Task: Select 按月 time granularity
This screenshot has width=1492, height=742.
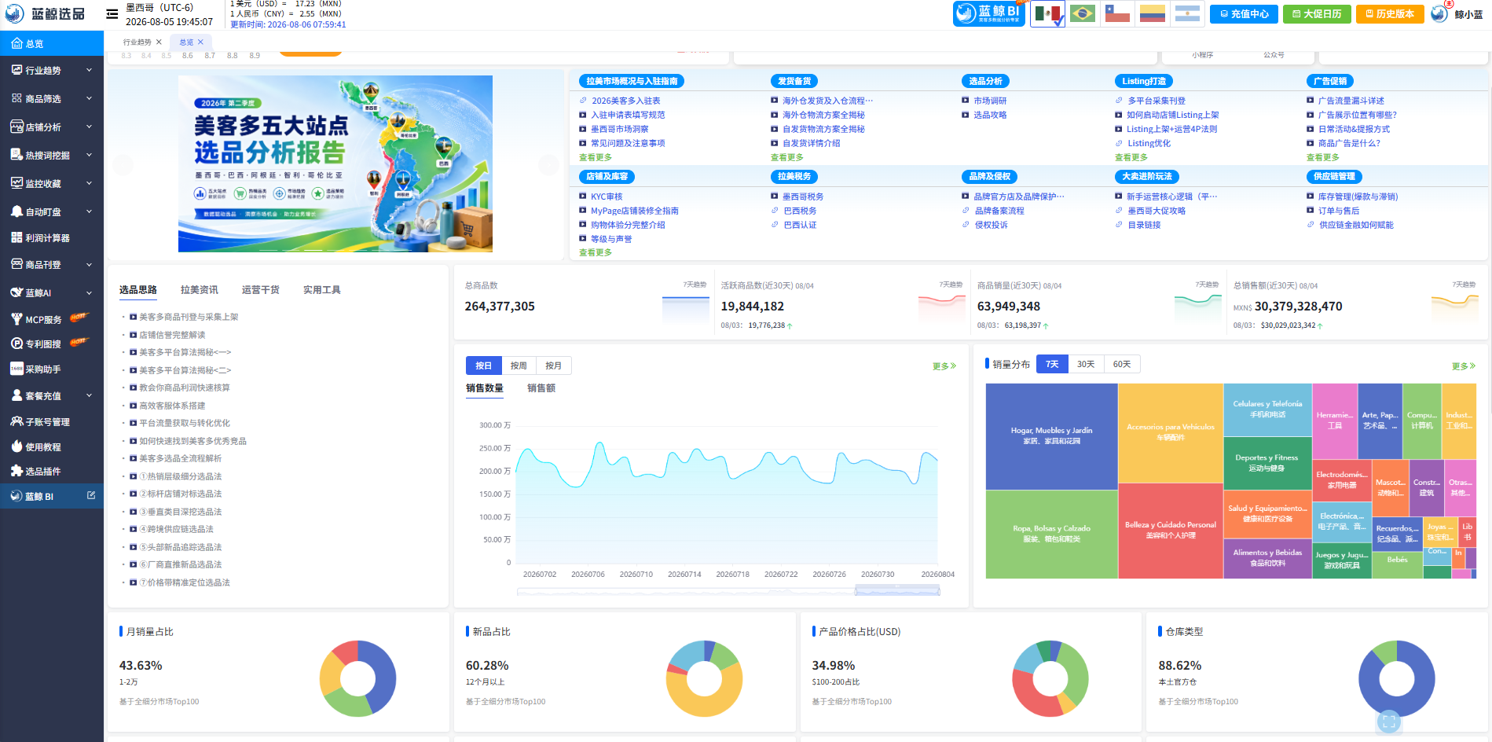Action: point(554,365)
